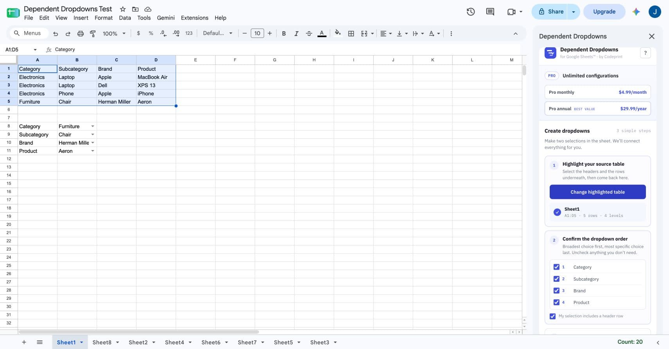The height and width of the screenshot is (349, 669).
Task: Open the Data menu
Action: (x=125, y=18)
